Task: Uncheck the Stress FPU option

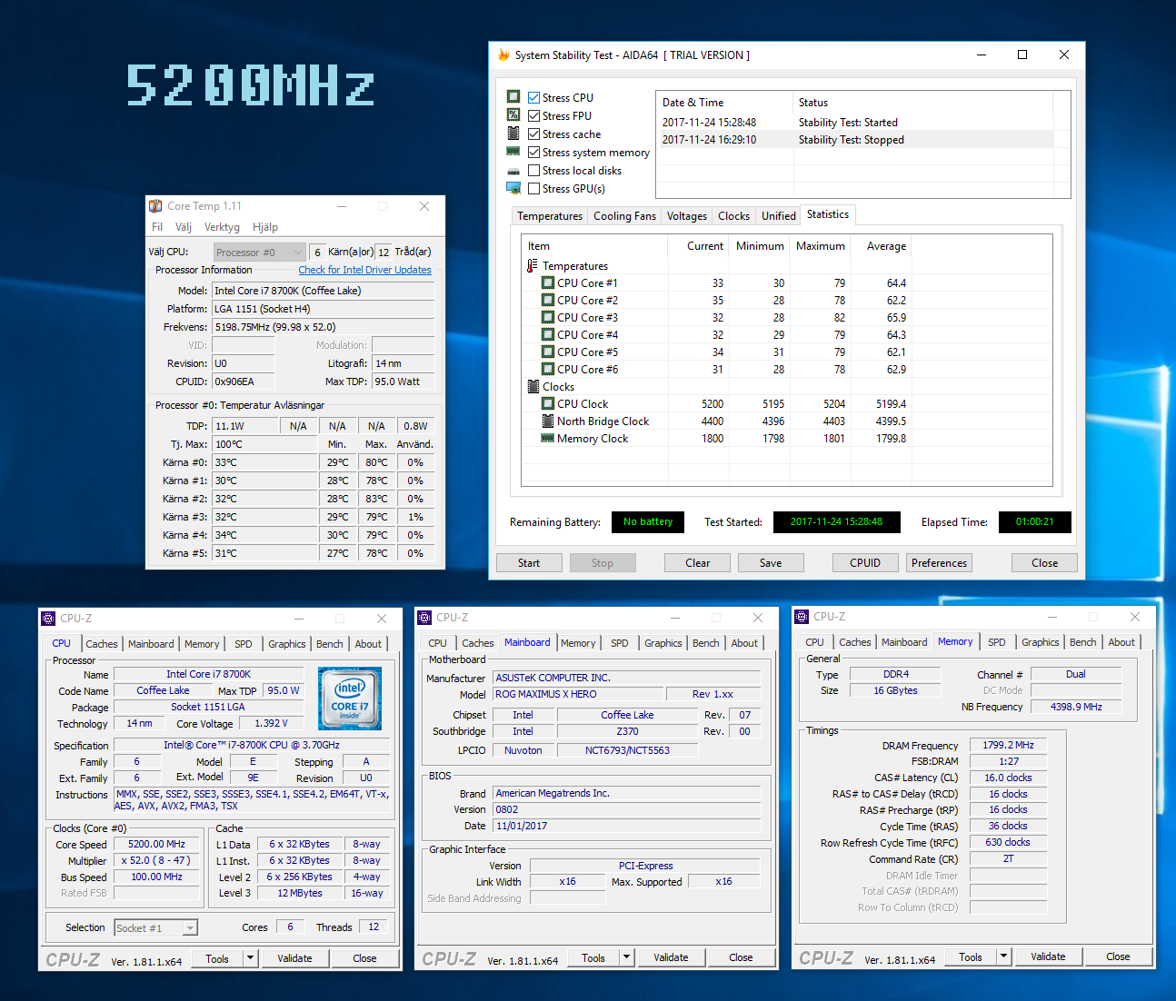Action: point(534,115)
